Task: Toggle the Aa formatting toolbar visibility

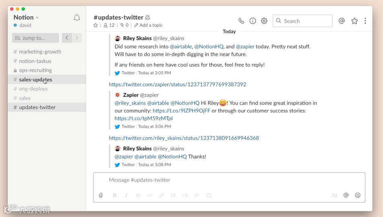Action: pyautogui.click(x=334, y=195)
